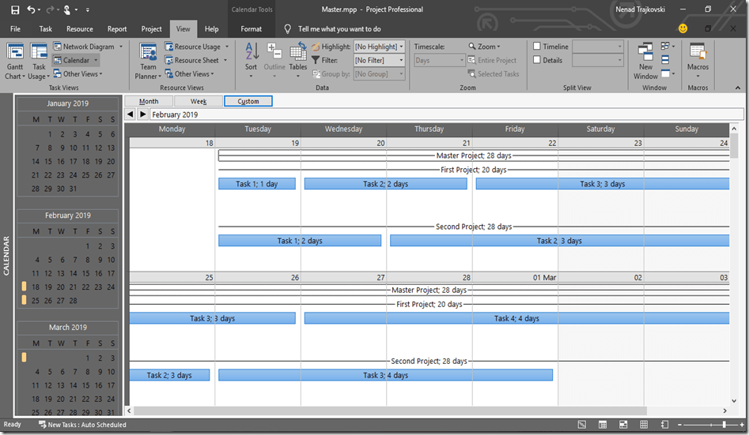Click the Team Planner icon

pos(148,59)
